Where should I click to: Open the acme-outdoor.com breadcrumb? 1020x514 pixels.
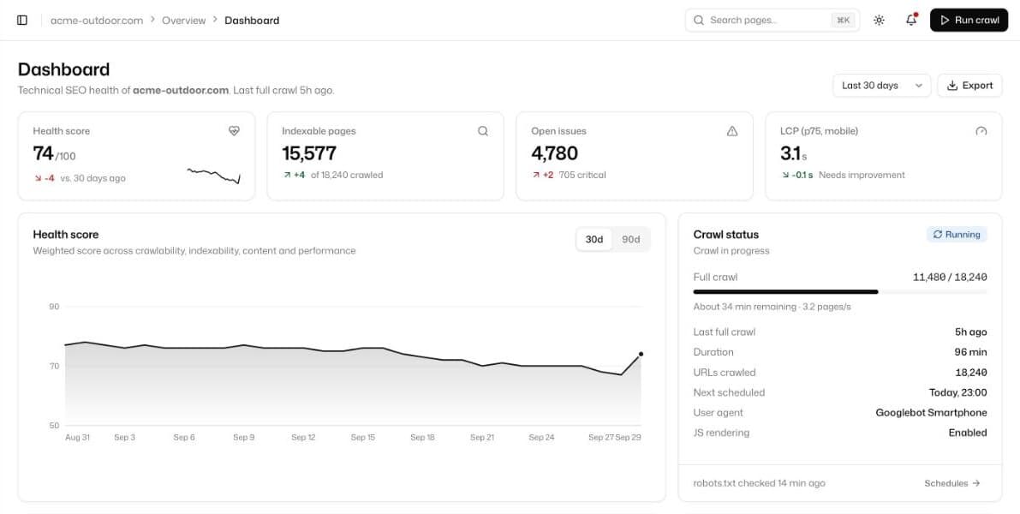point(97,21)
